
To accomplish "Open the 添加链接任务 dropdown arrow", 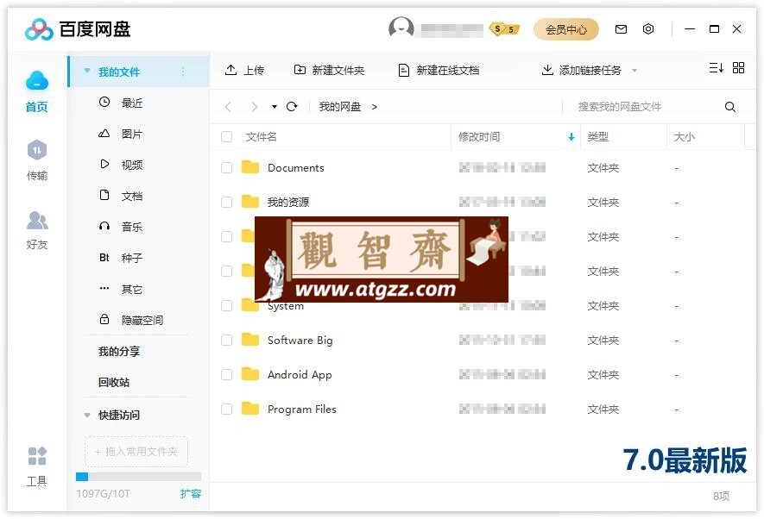I will coord(635,71).
